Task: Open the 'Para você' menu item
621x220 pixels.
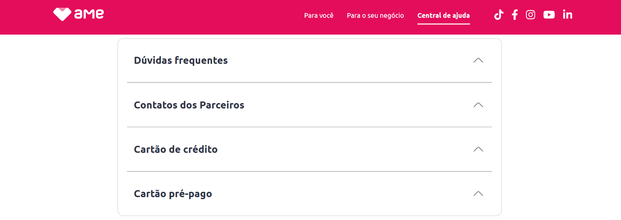Action: pyautogui.click(x=319, y=15)
